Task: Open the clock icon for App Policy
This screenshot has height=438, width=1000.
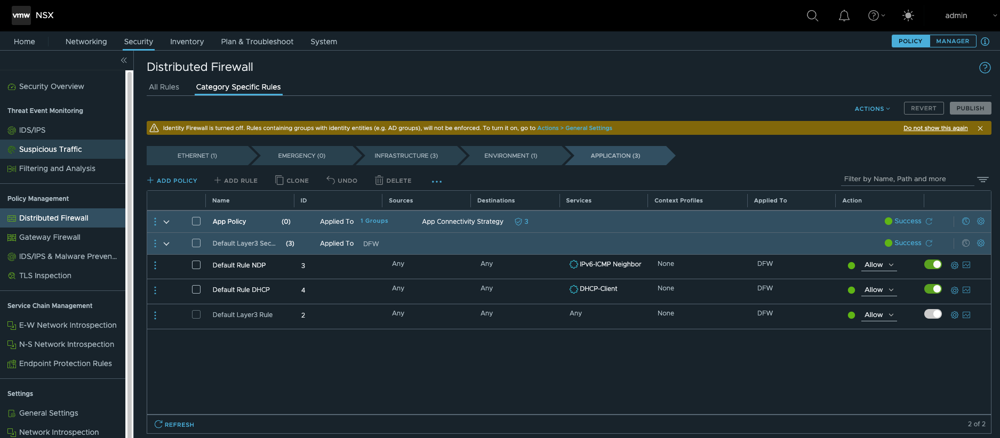Action: [965, 221]
